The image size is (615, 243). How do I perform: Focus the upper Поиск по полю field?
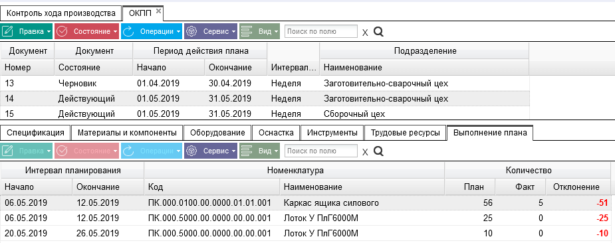click(321, 31)
